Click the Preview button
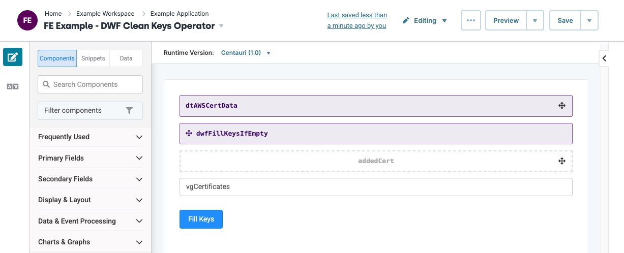624x253 pixels. pos(506,20)
